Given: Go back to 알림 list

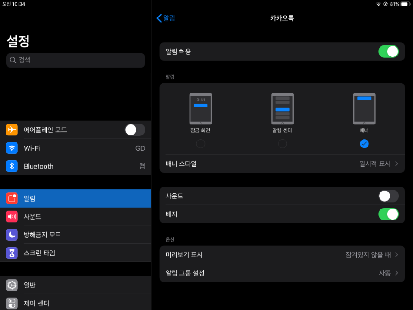Looking at the screenshot, I should (166, 18).
